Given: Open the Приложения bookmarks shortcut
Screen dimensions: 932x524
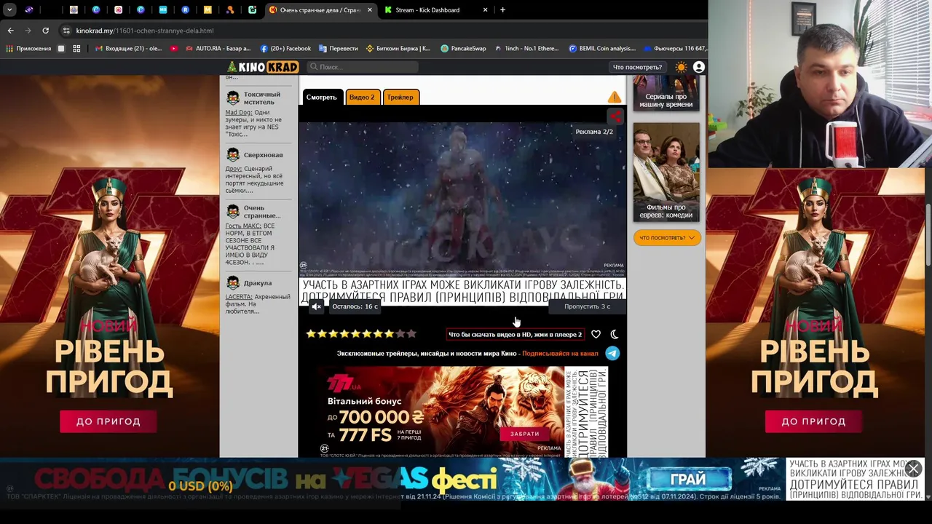Looking at the screenshot, I should [28, 49].
